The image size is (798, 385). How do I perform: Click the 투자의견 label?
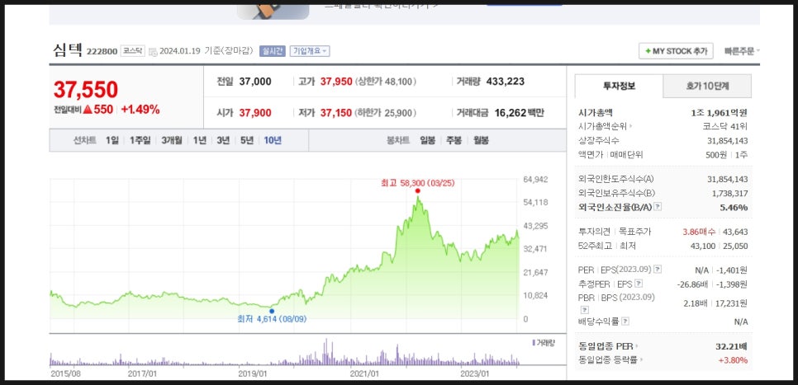(596, 232)
